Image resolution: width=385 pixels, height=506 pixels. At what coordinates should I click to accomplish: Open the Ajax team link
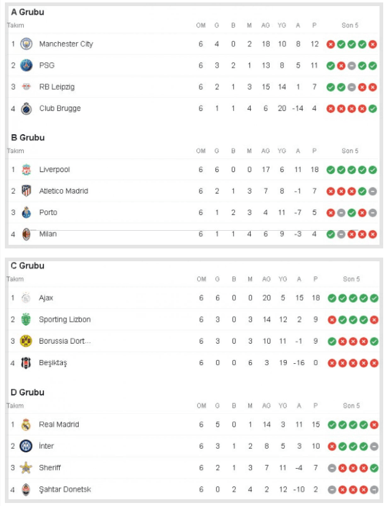[x=46, y=298]
